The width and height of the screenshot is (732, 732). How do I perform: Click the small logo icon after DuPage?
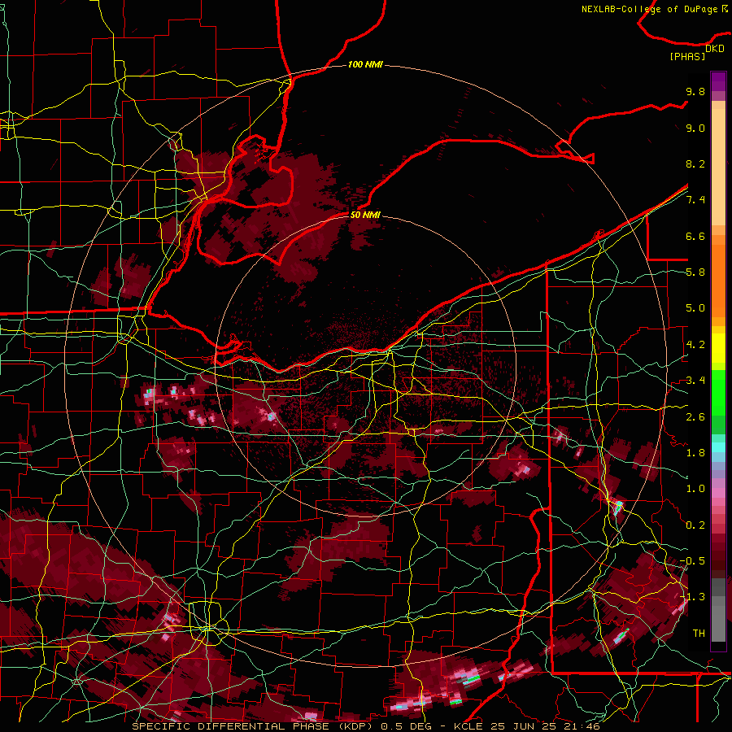pos(725,8)
